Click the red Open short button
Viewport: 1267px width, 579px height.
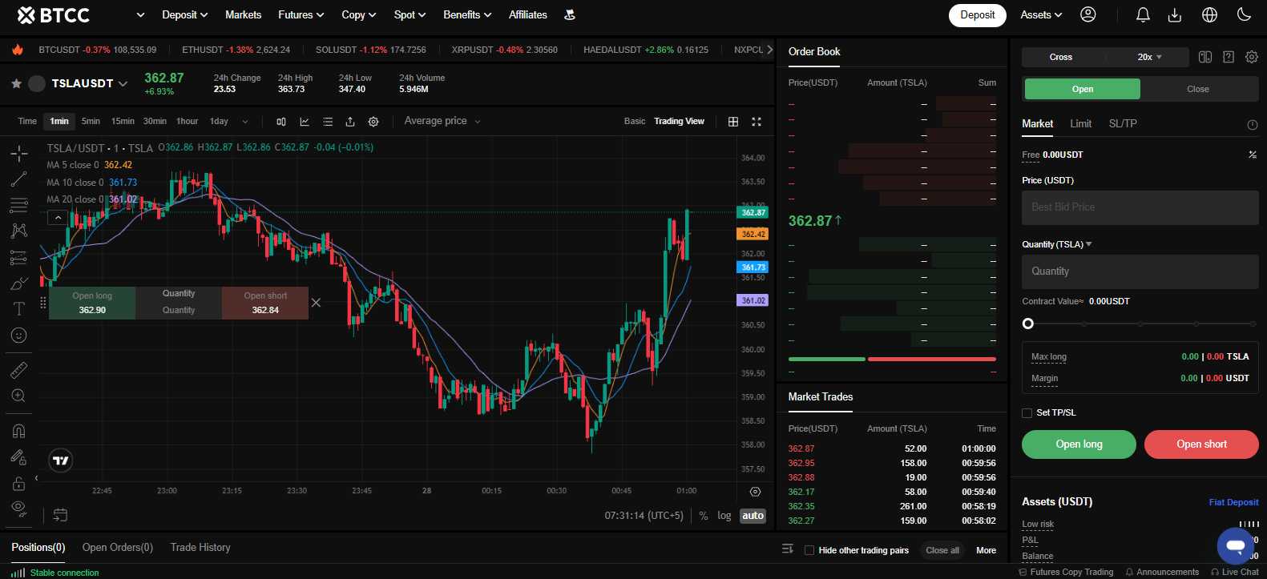[1201, 444]
